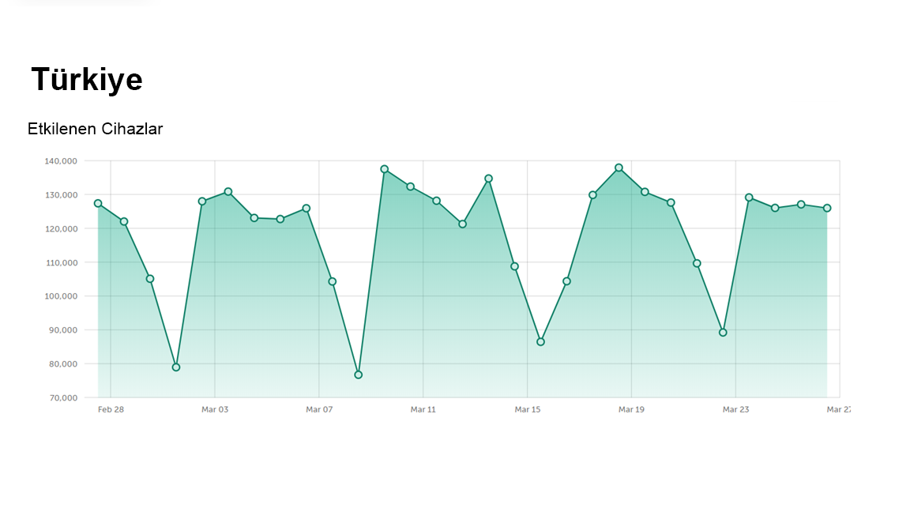Select the low data point just before Mar 23

pyautogui.click(x=723, y=333)
